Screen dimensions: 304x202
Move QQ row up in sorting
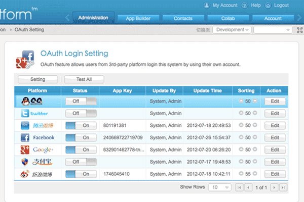[x=241, y=100]
